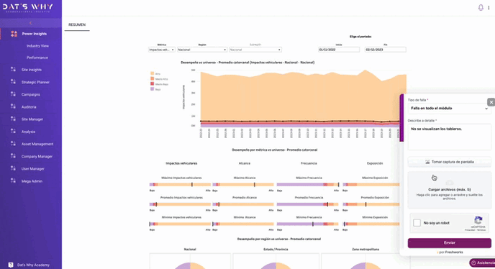Image resolution: width=495 pixels, height=269 pixels.
Task: Click the Asset Management icon
Action: (13, 143)
